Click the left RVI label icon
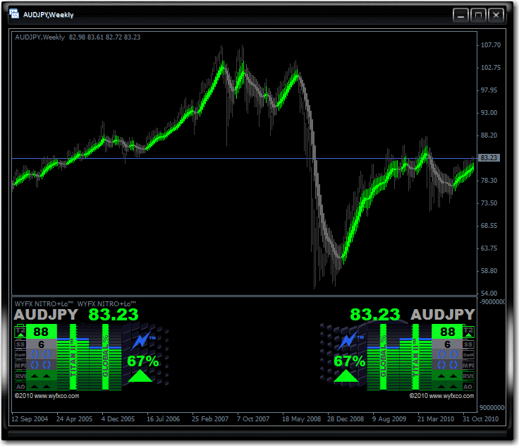 click(20, 376)
